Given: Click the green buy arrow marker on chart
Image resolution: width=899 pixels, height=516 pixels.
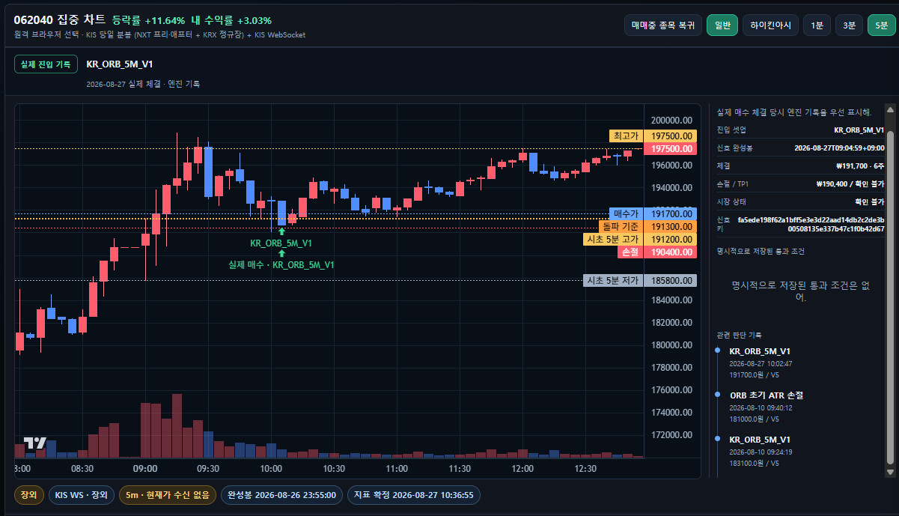Looking at the screenshot, I should tap(281, 253).
